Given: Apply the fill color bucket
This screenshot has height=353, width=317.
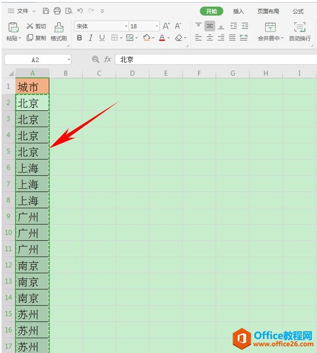Looking at the screenshot, I should pyautogui.click(x=146, y=38).
